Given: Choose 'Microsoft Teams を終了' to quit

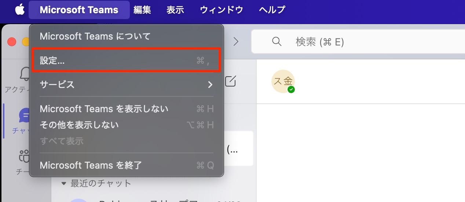Looking at the screenshot, I should (127, 165).
